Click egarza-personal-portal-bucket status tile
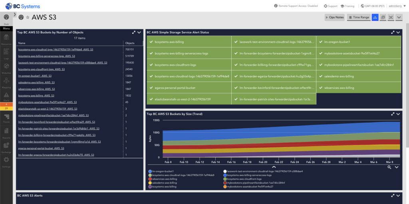The width and height of the screenshot is (409, 204). pos(189,88)
